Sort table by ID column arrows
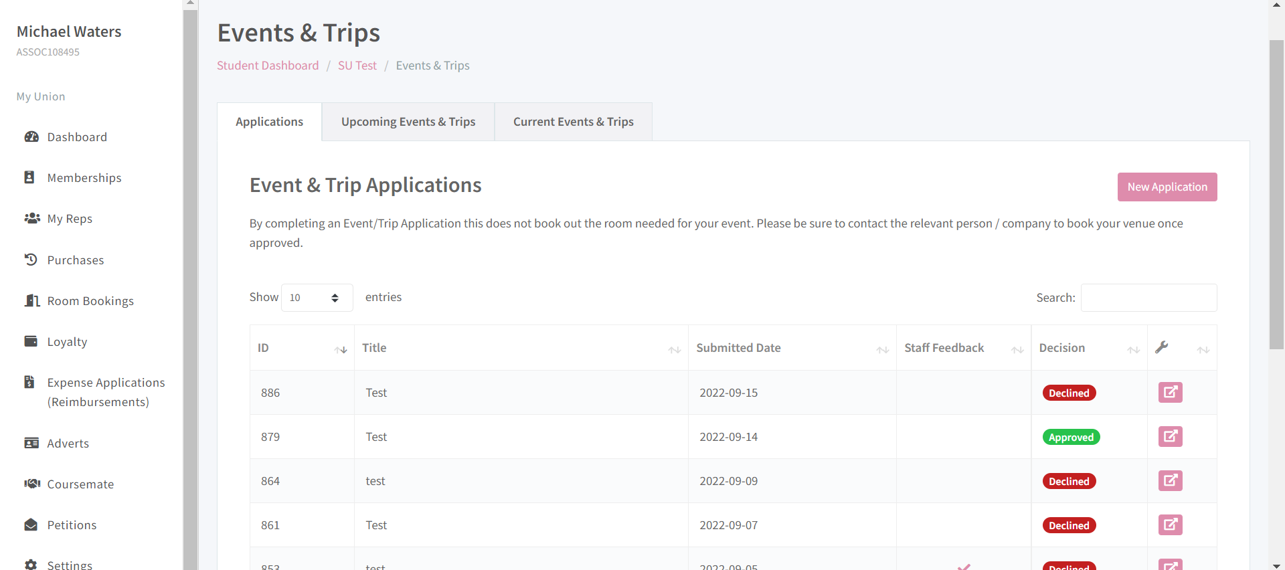The image size is (1285, 570). (x=341, y=349)
